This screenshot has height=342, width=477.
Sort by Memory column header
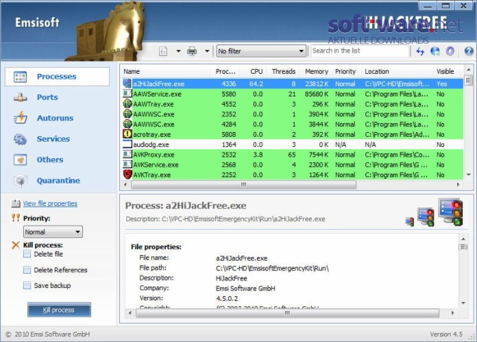[316, 72]
